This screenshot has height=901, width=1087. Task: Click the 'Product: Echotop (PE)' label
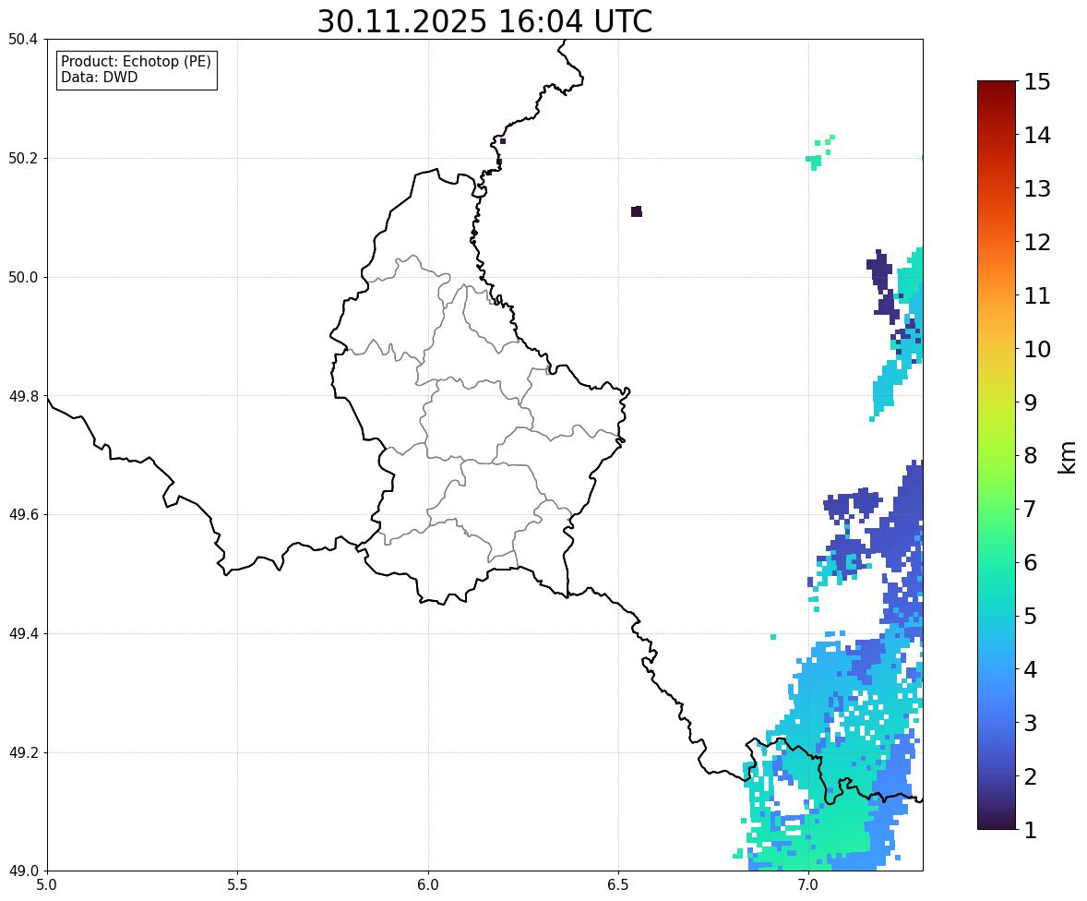pyautogui.click(x=136, y=62)
